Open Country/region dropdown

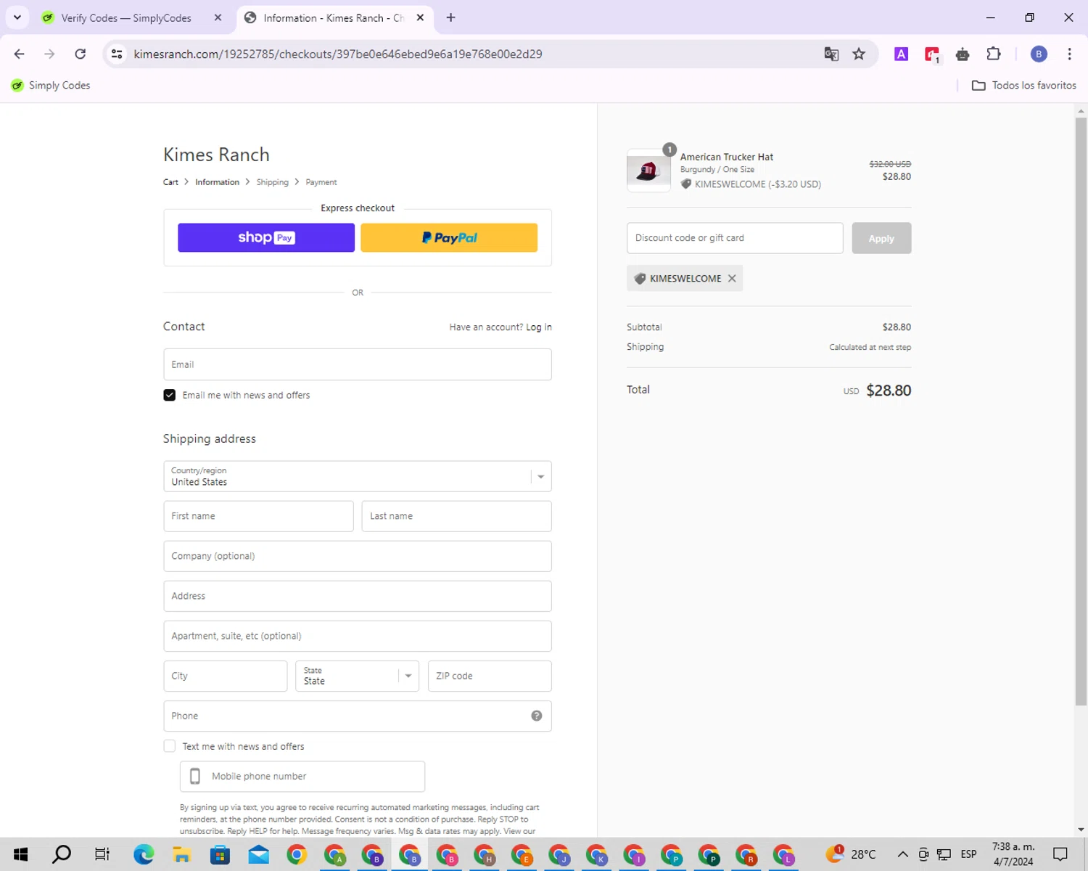point(358,476)
